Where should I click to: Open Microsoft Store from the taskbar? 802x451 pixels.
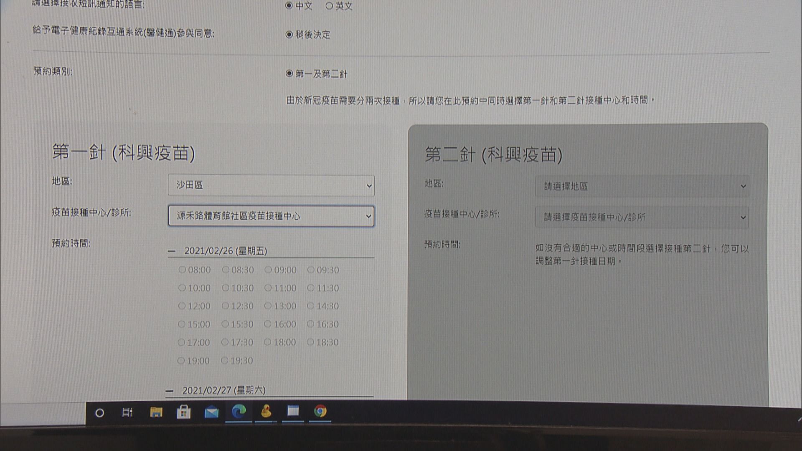click(x=184, y=412)
